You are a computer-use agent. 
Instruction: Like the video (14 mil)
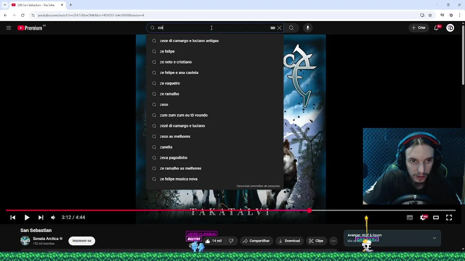(213, 241)
